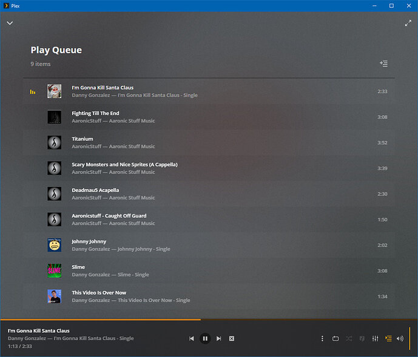Click the now-playing title in the bottom bar
Image resolution: width=418 pixels, height=357 pixels.
coord(39,331)
